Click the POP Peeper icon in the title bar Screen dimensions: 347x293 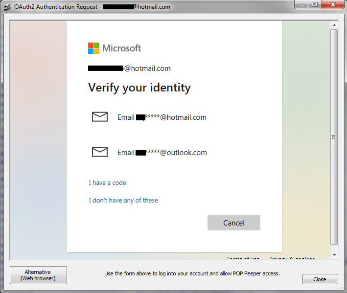point(7,7)
